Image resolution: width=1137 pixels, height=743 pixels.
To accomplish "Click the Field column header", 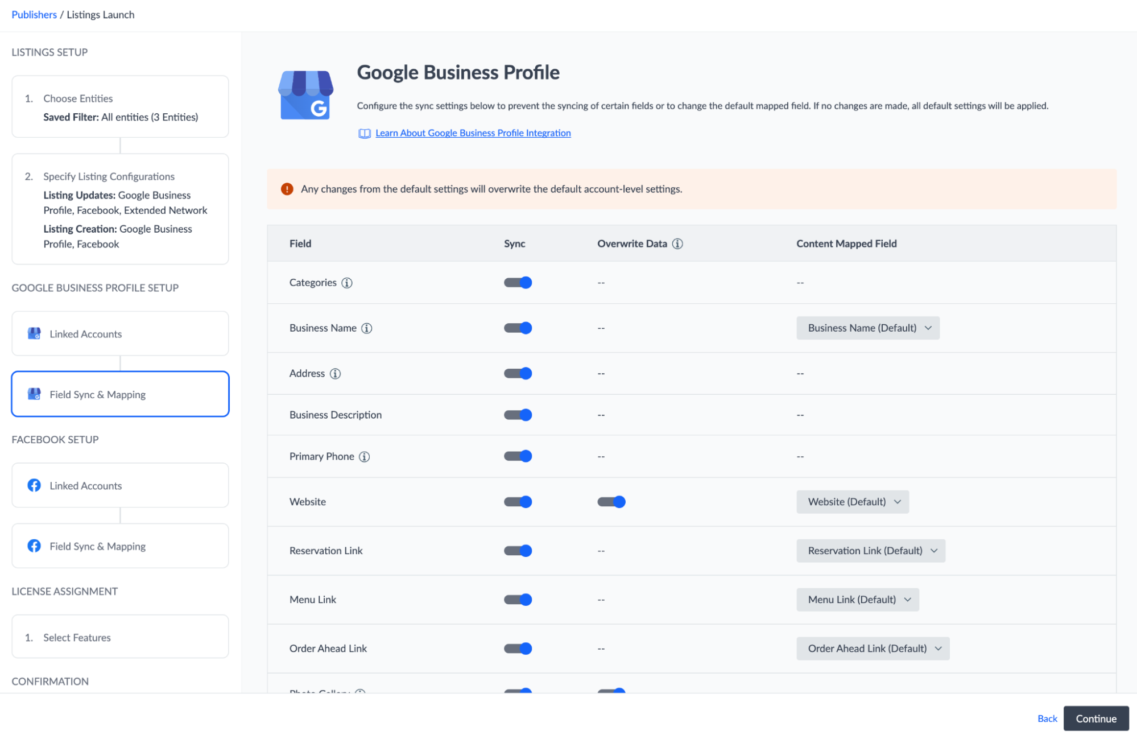I will pyautogui.click(x=300, y=243).
